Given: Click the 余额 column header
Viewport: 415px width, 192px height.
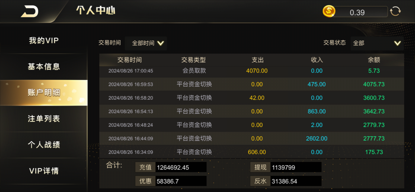Looking at the screenshot, I should click(374, 60).
